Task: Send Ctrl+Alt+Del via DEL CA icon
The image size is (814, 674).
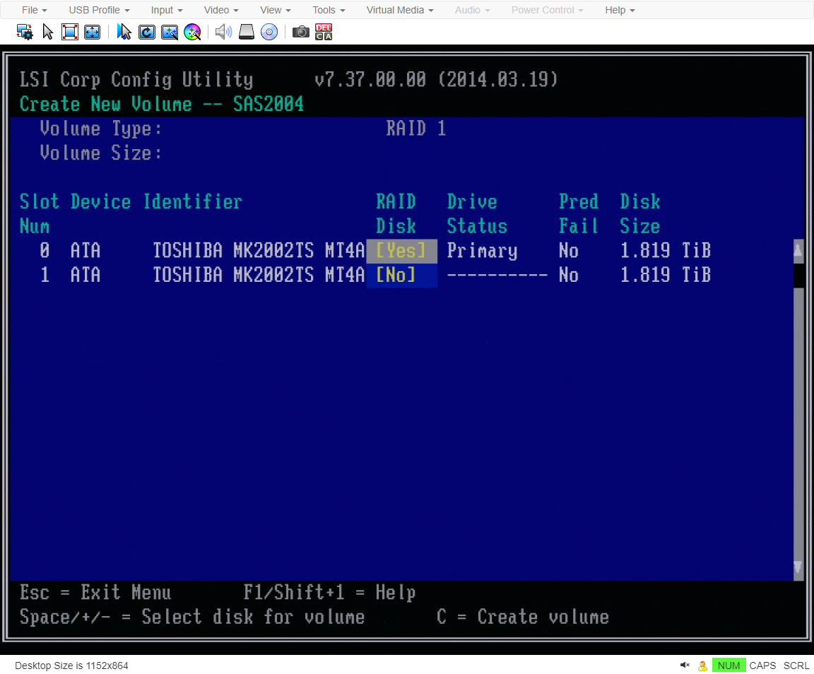Action: coord(324,32)
